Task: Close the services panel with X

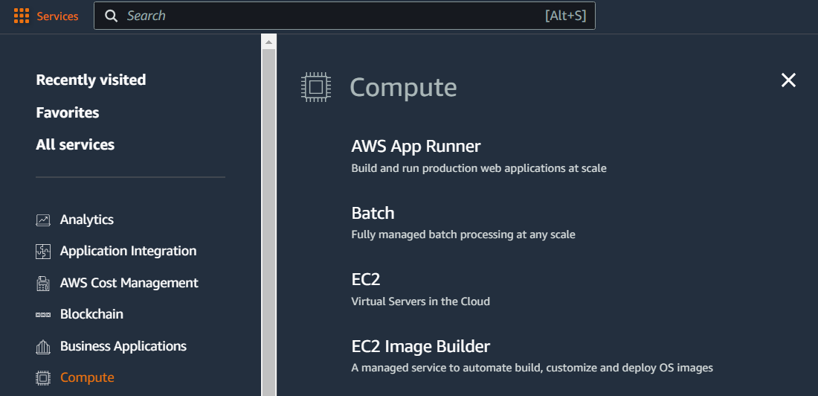Action: [788, 80]
